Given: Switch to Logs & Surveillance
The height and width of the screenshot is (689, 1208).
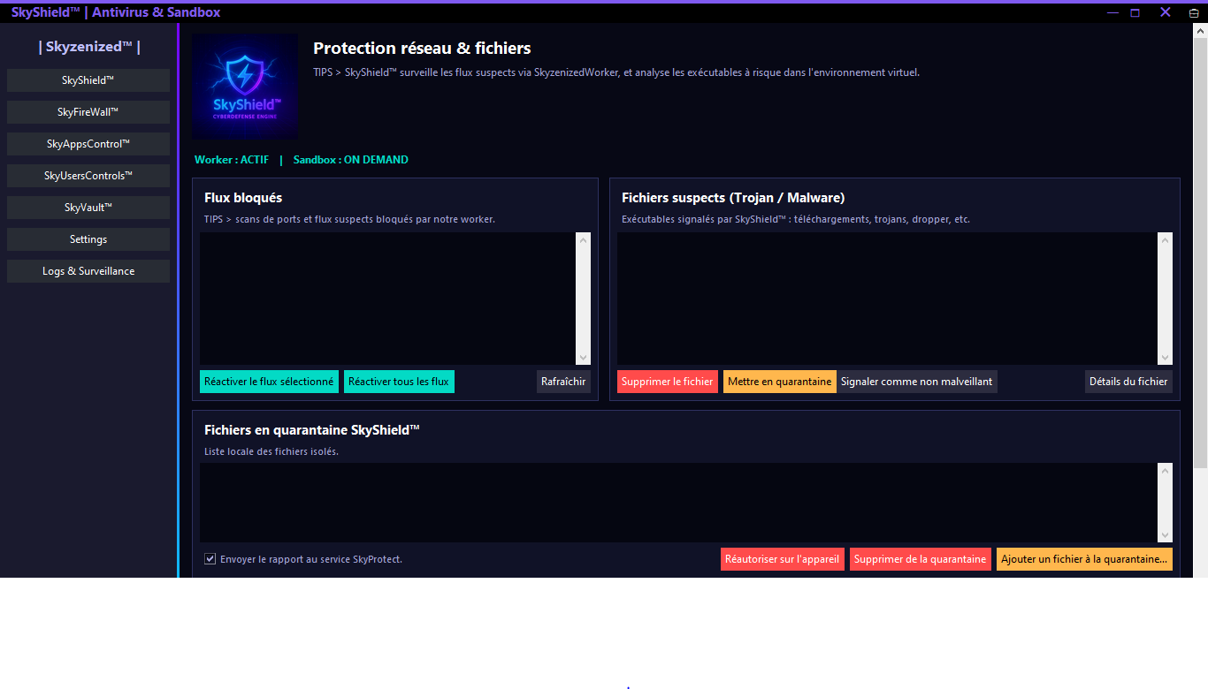Looking at the screenshot, I should (x=88, y=271).
